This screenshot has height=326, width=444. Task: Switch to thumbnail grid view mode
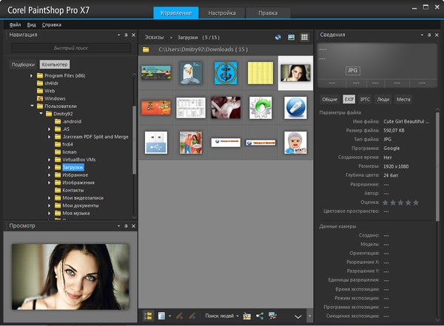click(304, 36)
